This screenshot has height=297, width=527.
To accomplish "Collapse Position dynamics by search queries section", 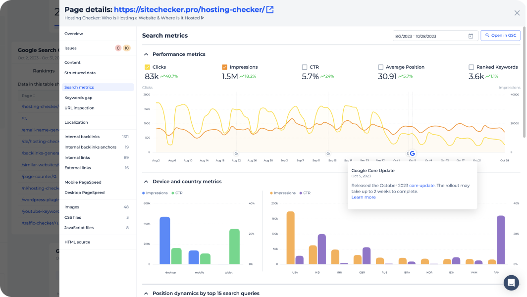I will tap(146, 294).
